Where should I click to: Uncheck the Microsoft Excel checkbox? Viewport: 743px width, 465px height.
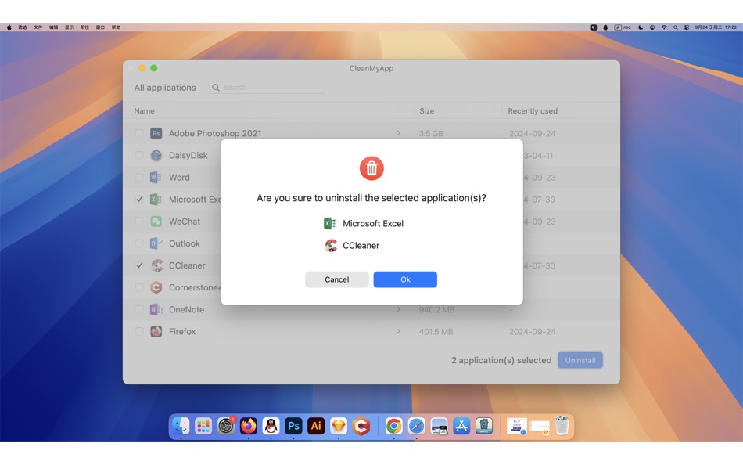point(139,200)
